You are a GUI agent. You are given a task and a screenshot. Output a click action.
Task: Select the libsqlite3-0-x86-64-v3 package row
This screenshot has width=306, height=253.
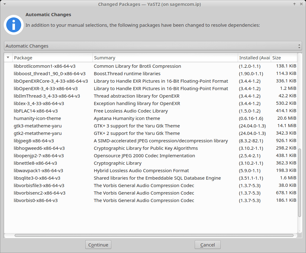[37, 178]
